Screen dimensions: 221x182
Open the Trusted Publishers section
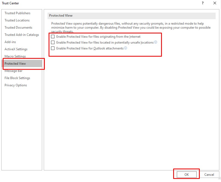click(x=17, y=13)
